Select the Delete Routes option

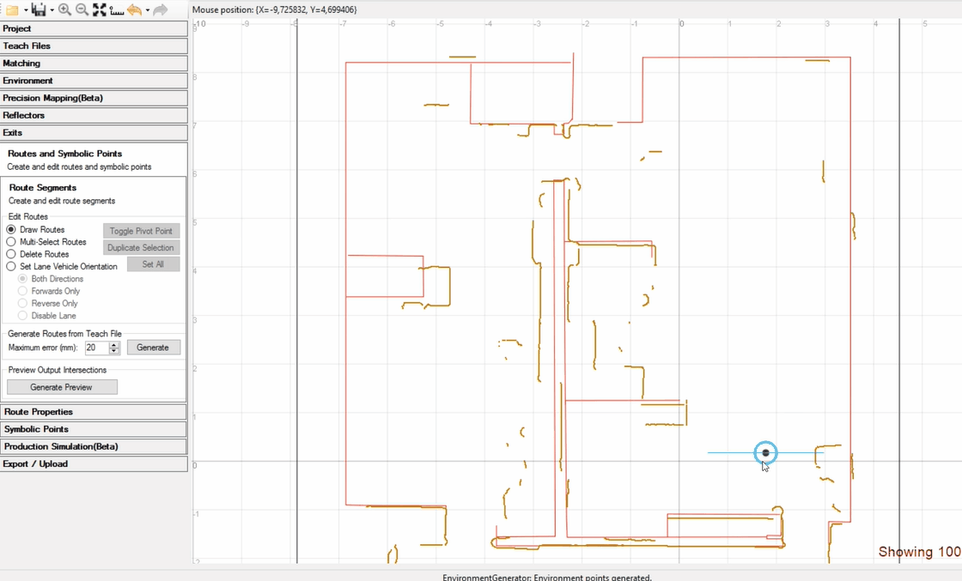tap(11, 254)
